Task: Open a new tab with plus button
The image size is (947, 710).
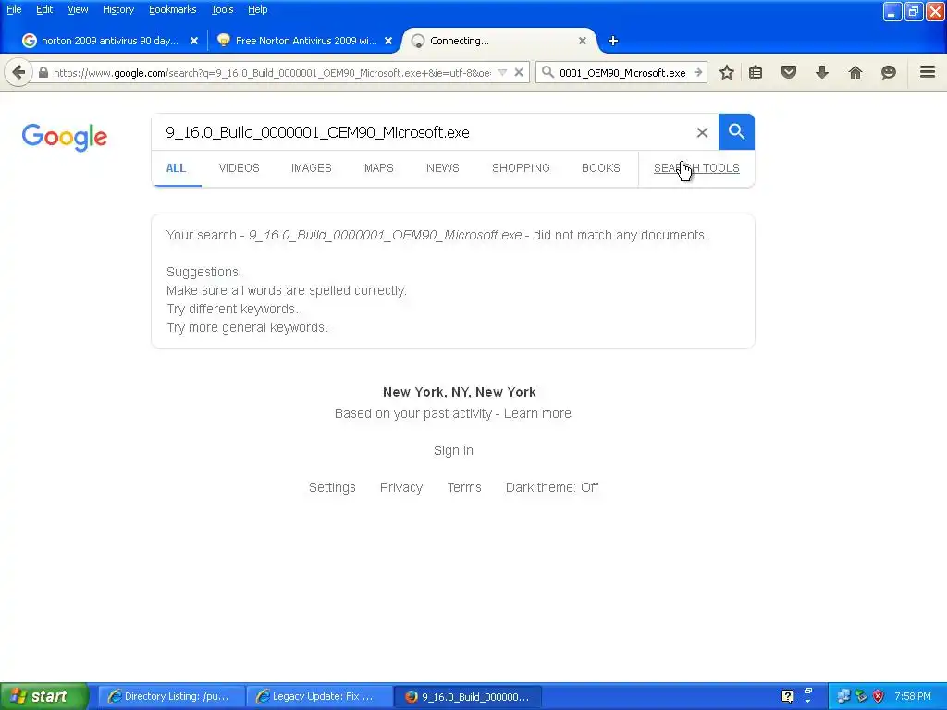Action: tap(613, 41)
